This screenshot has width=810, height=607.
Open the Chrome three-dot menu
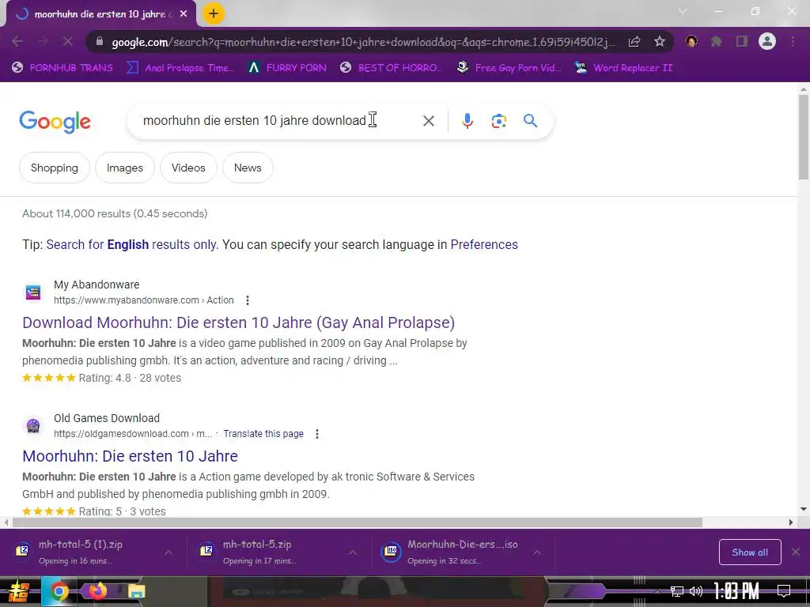[x=793, y=41]
